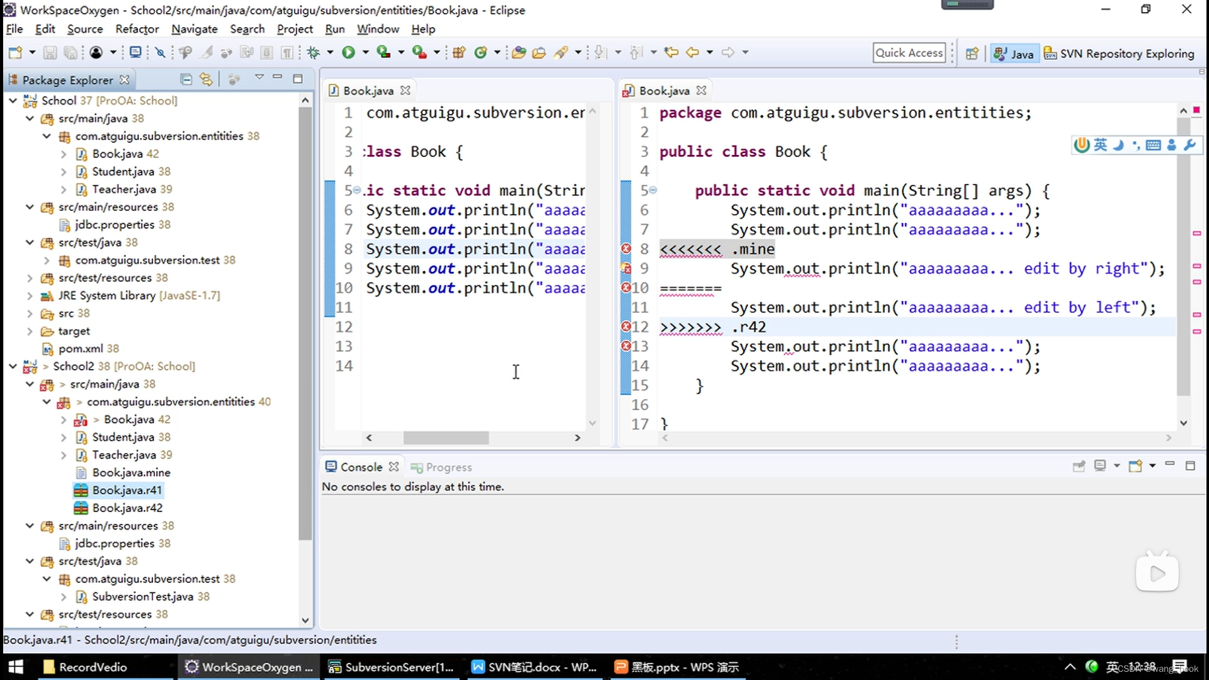Viewport: 1209px width, 680px height.
Task: Click the Coverage launch icon
Action: click(383, 52)
